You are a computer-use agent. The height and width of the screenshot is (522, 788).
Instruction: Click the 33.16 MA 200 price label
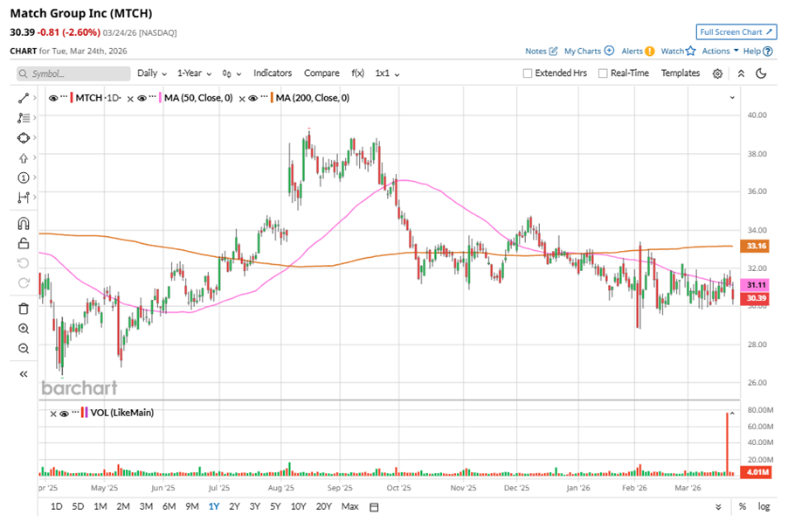pos(756,246)
